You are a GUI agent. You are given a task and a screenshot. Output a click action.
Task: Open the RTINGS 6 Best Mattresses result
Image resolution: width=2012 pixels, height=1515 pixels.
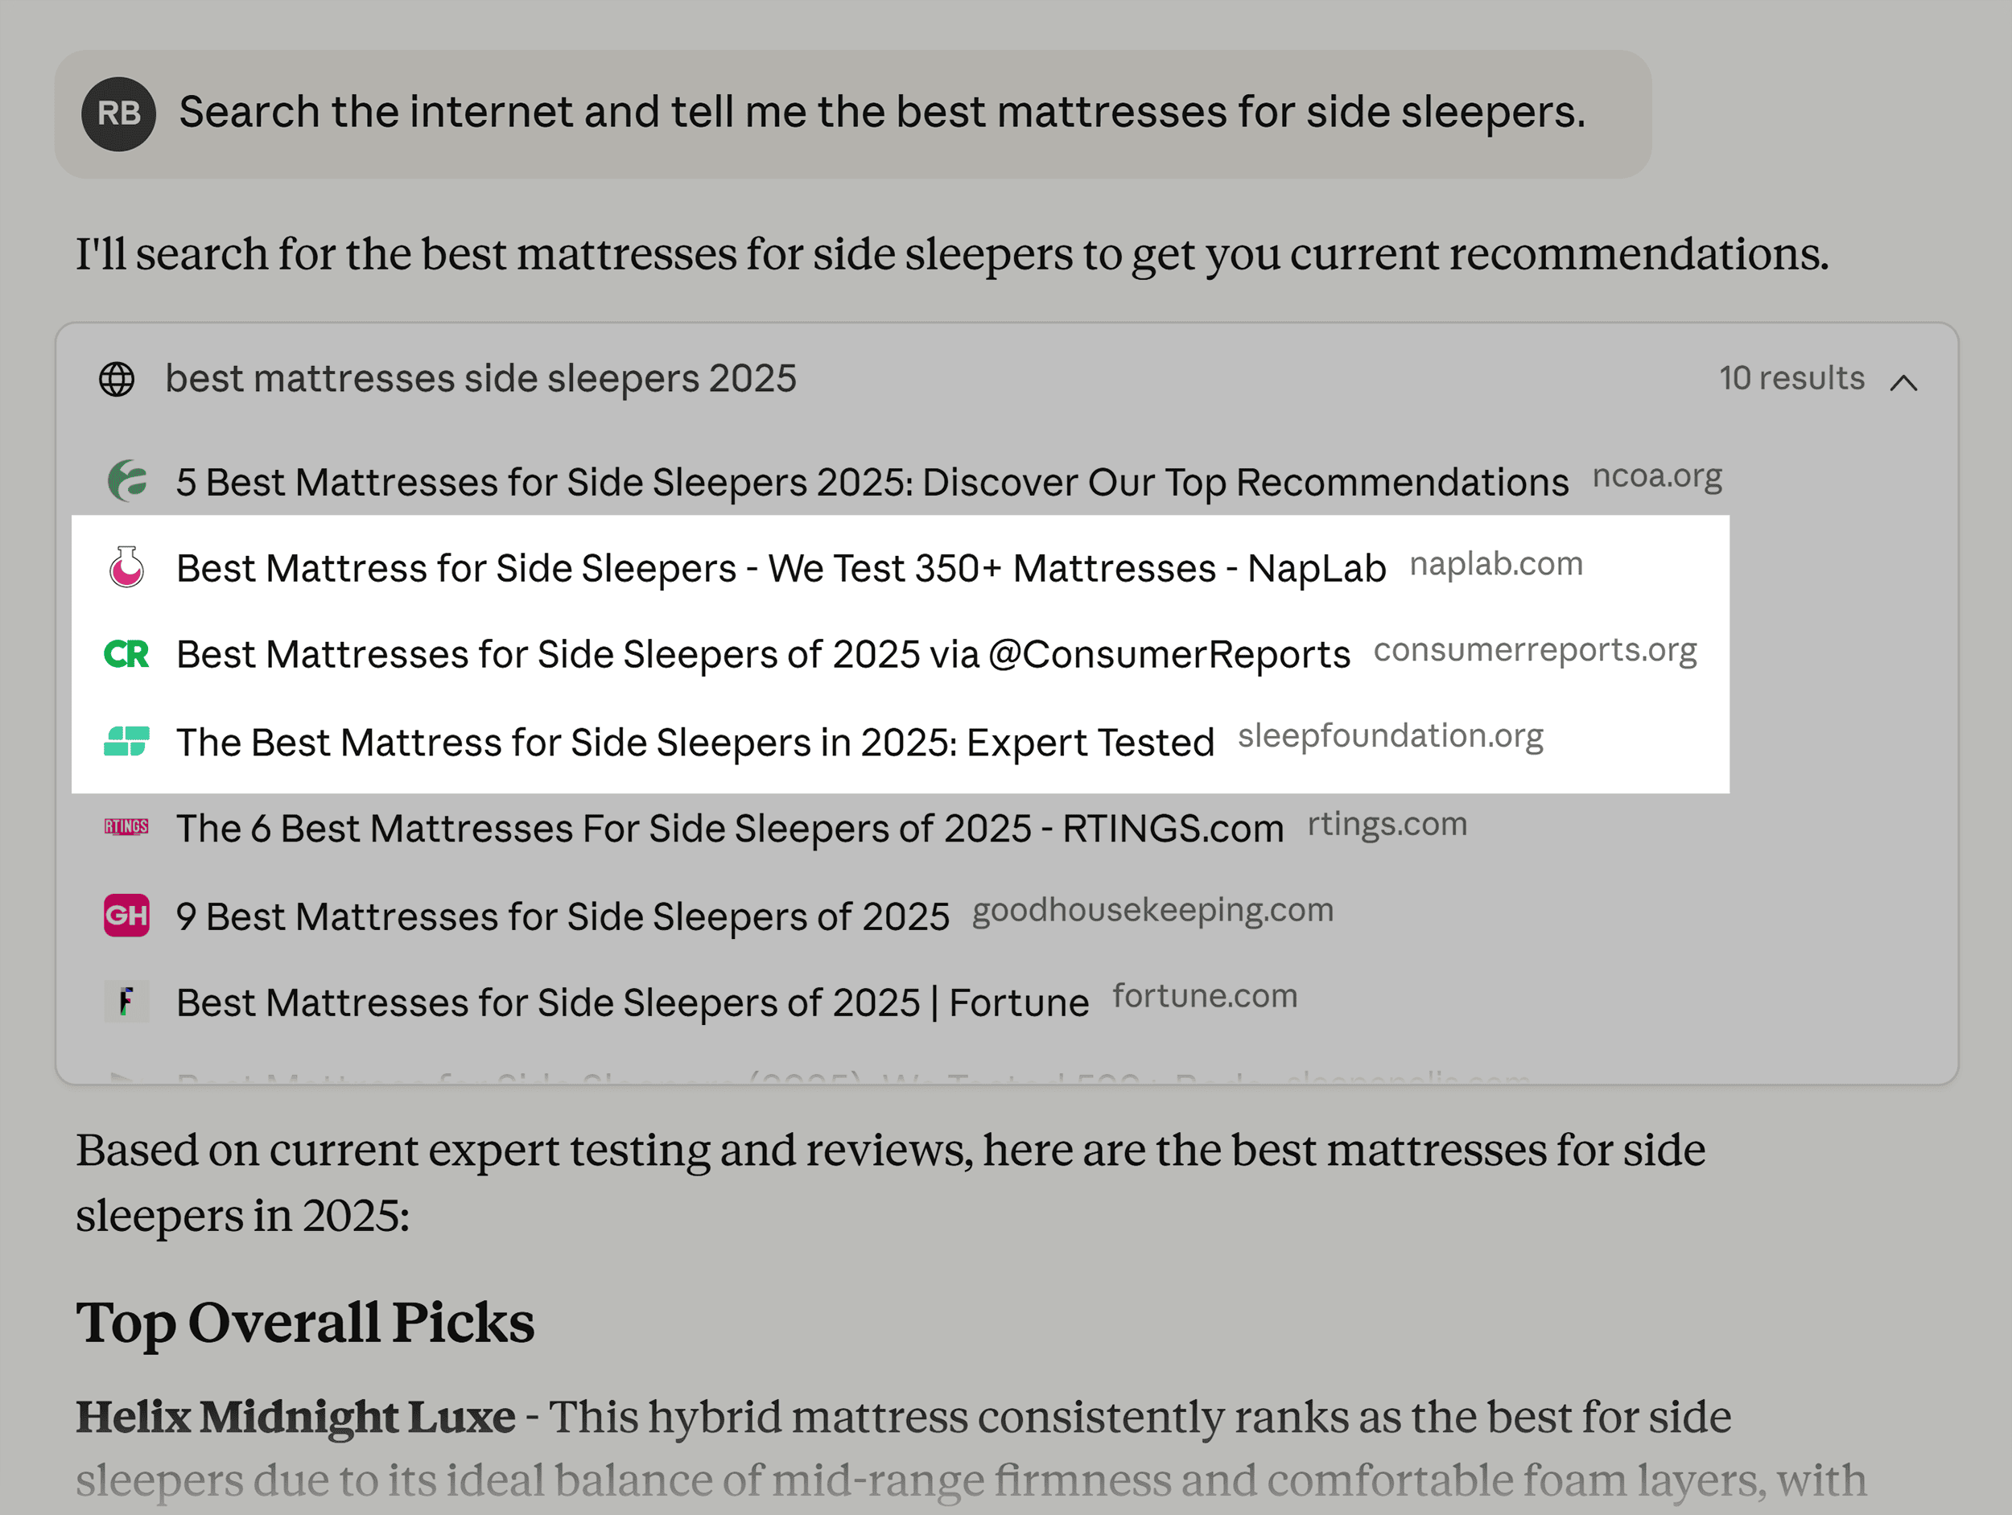[729, 829]
